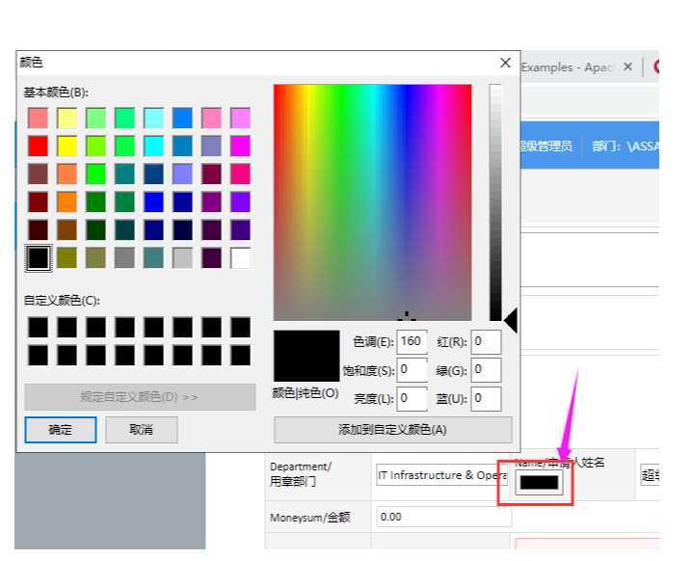Click 添加到自定义颜色 add to custom colors button
Screen dimensions: 693x561
pyautogui.click(x=393, y=430)
